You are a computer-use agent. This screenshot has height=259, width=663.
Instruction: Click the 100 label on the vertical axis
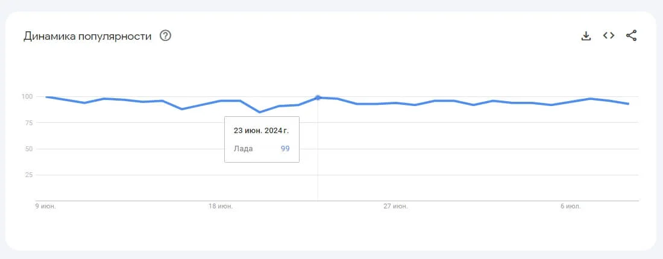coord(27,96)
